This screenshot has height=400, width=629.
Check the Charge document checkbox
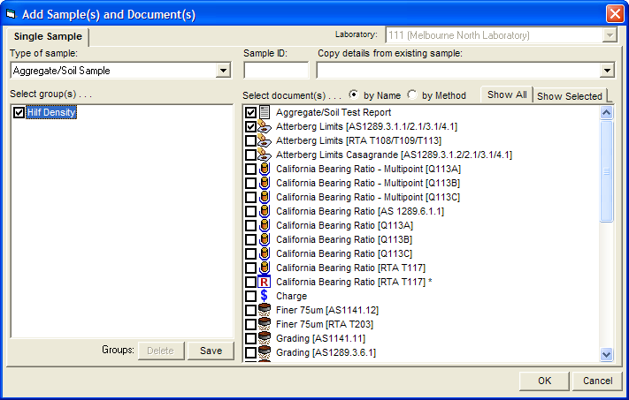[250, 296]
